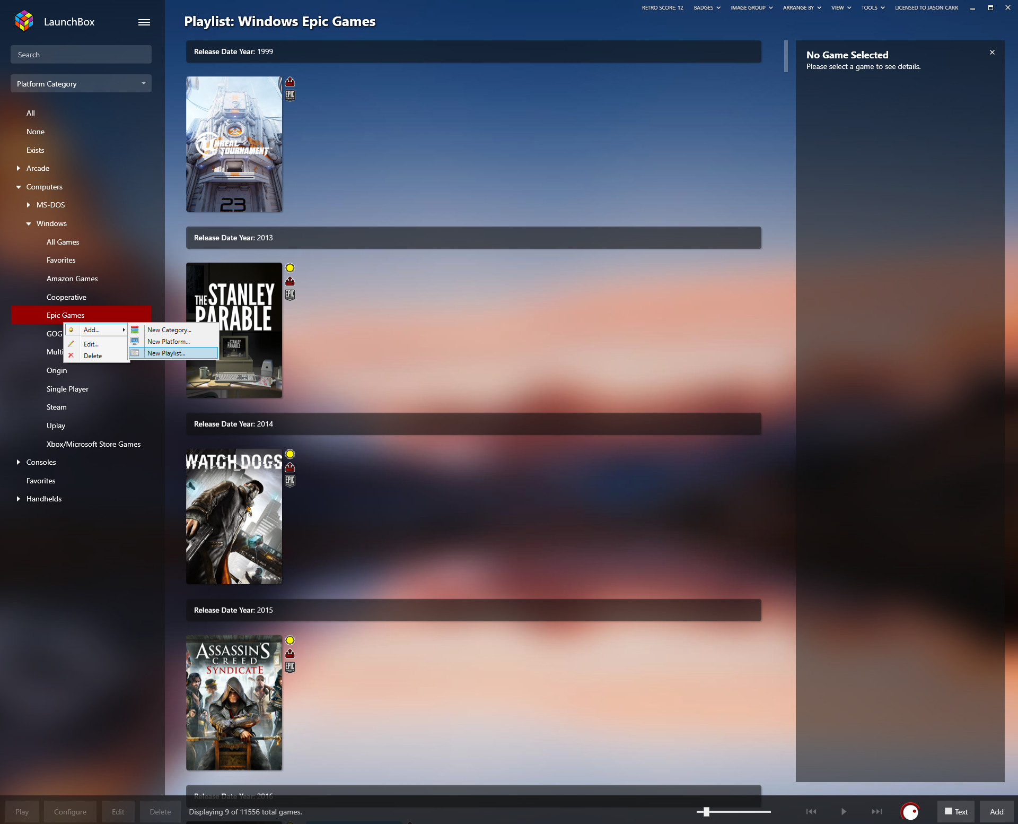Adjust the image size zoom slider
Viewport: 1018px width, 824px height.
coord(706,812)
